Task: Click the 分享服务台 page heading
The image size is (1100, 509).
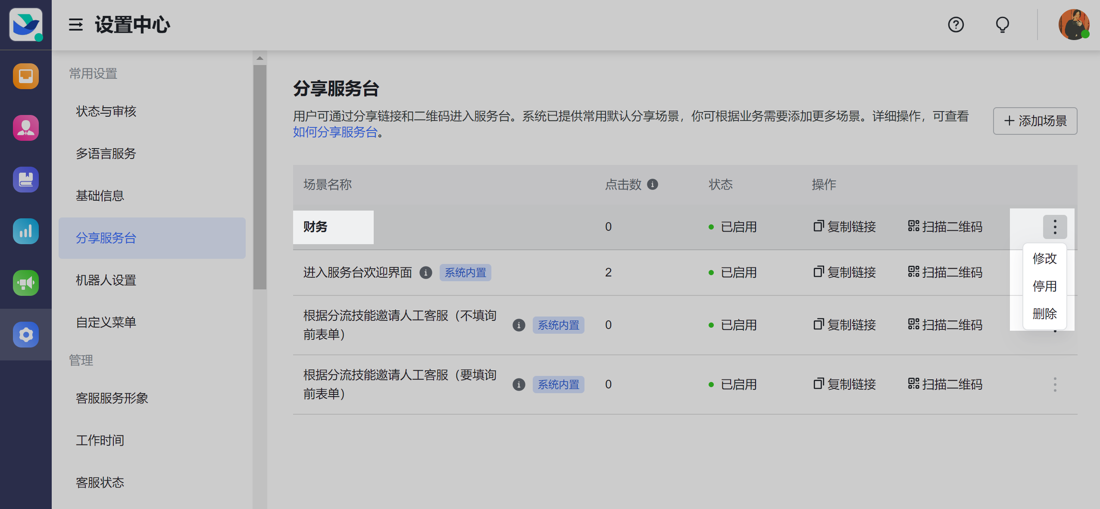Action: tap(336, 89)
